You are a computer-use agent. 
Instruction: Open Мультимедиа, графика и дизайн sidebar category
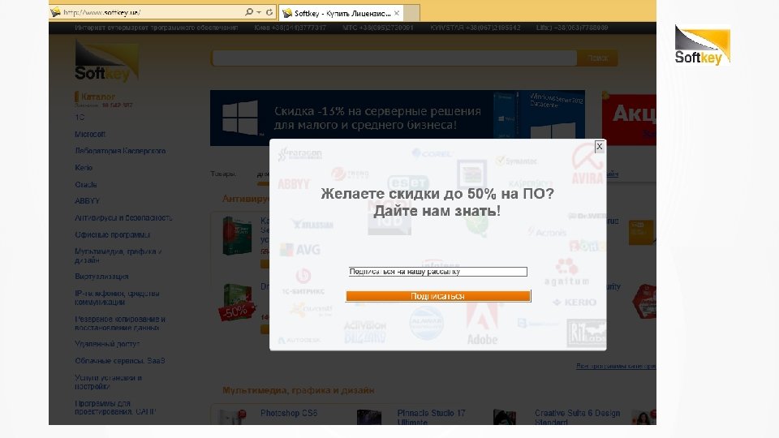click(x=118, y=255)
